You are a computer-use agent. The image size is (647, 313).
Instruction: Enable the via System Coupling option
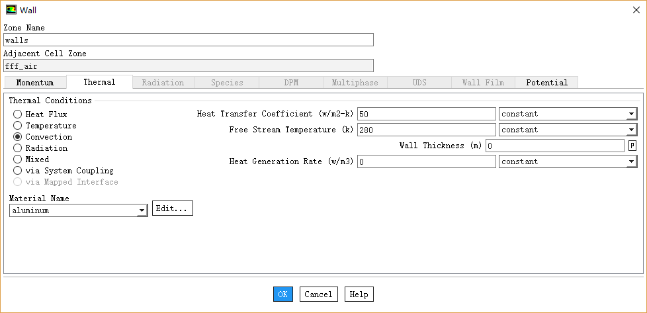pos(18,171)
